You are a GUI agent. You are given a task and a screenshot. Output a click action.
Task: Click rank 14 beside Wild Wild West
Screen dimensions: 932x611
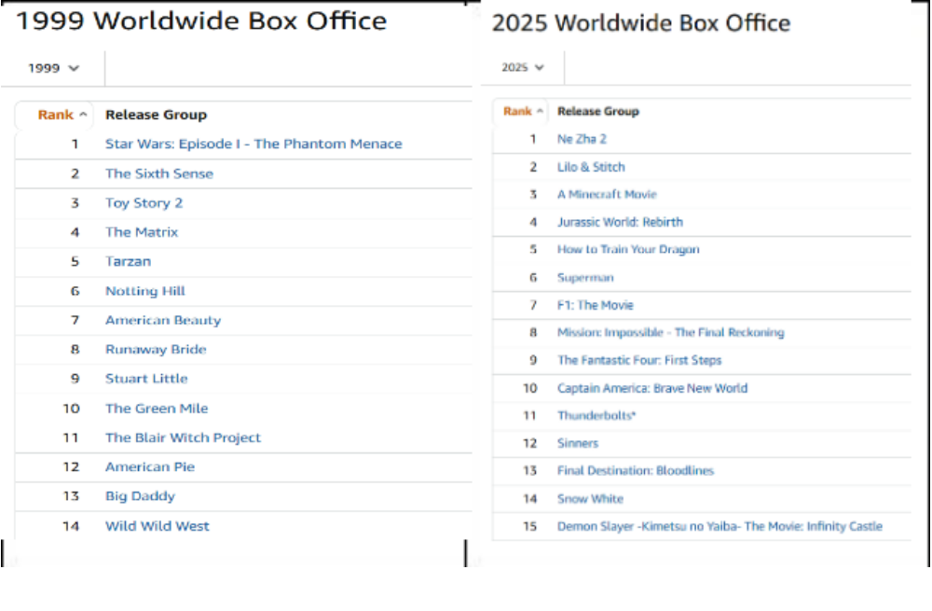71,526
